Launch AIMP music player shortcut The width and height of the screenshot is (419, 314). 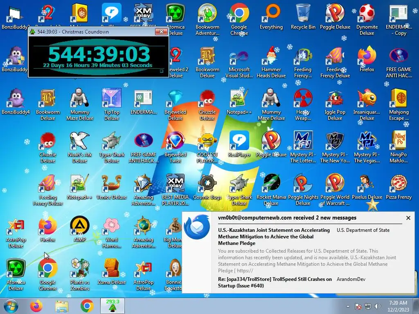pos(80,229)
